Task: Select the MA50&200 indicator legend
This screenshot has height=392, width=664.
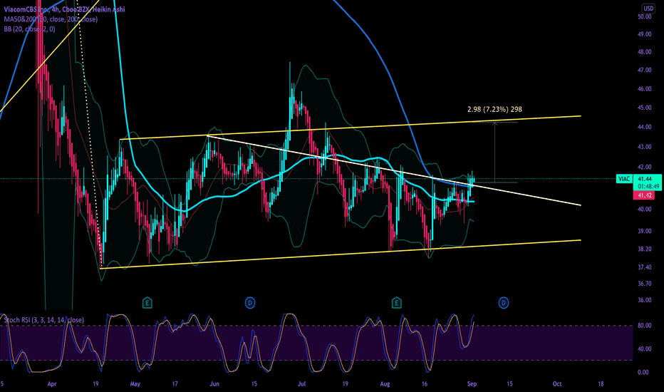Action: 51,19
